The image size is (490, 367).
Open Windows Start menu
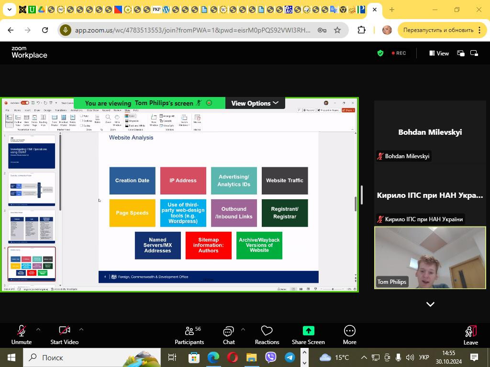tap(11, 357)
